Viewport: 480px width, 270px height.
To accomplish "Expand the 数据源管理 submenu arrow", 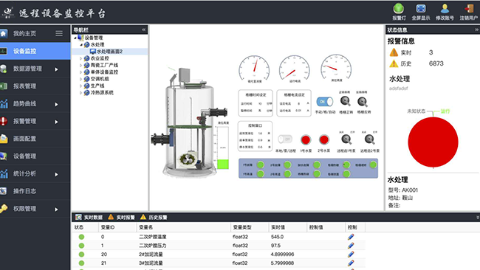I will pyautogui.click(x=56, y=69).
